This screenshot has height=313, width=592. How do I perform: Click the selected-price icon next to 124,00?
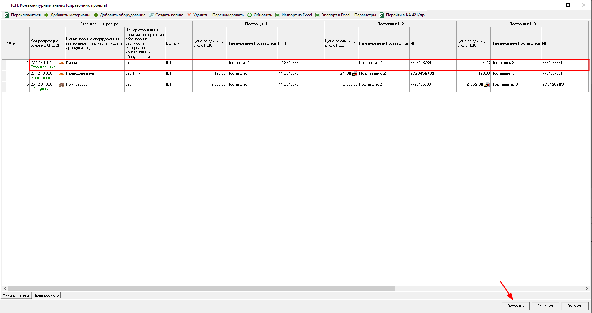point(355,74)
